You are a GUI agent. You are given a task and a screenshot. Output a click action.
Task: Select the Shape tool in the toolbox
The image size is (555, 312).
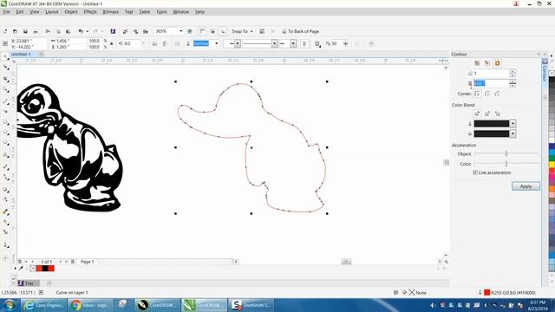pyautogui.click(x=6, y=68)
